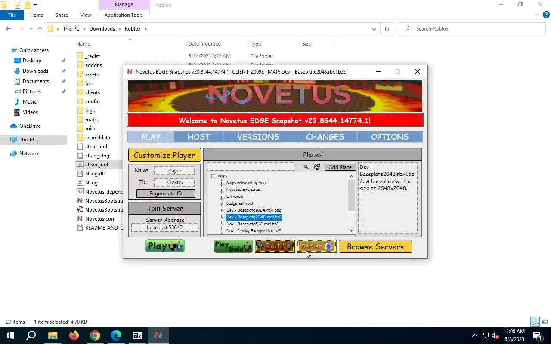
Task: Click the Customize Player button
Action: tap(164, 155)
